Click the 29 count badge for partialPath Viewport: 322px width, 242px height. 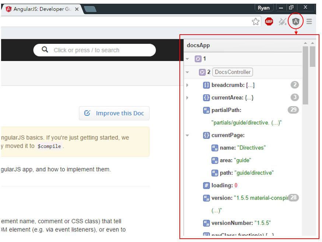click(x=293, y=110)
